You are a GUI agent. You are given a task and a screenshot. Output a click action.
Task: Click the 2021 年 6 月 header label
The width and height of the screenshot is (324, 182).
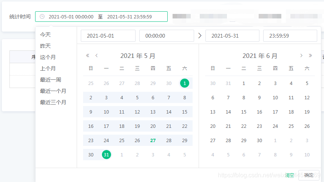click(260, 56)
